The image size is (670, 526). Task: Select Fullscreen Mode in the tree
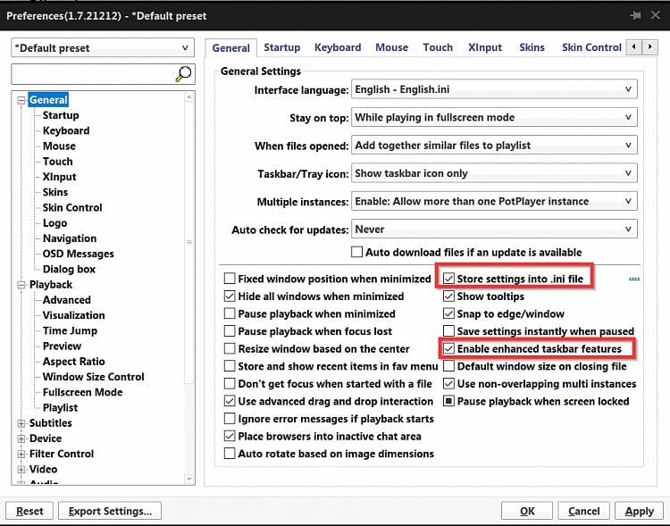coord(82,392)
